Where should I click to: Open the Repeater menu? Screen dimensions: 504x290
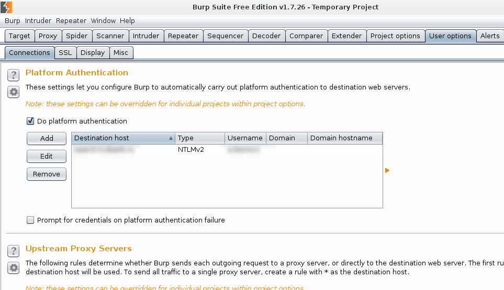coord(71,21)
